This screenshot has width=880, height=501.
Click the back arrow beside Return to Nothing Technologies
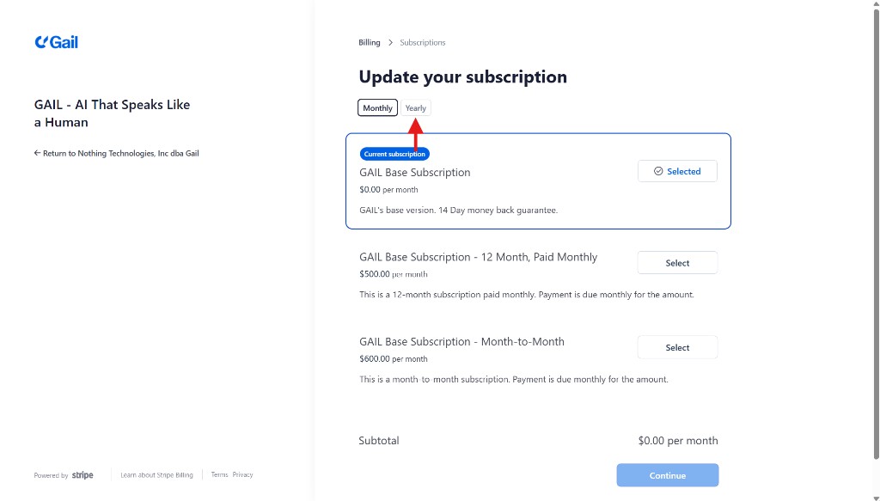(37, 154)
